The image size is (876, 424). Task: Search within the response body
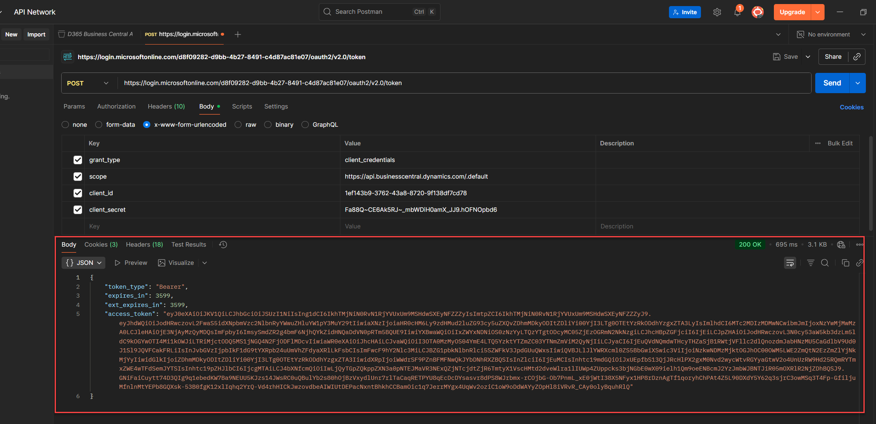click(x=825, y=263)
